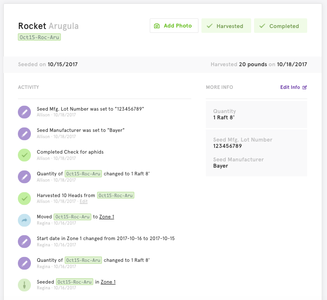Click the Edit link under Harvested 10 Heads
The width and height of the screenshot is (327, 300).
[84, 201]
